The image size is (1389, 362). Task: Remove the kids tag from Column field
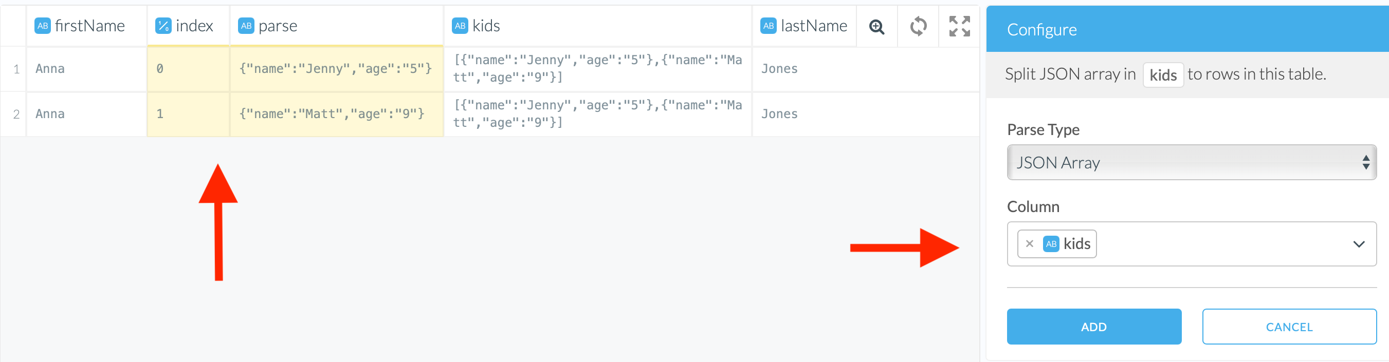point(1029,244)
